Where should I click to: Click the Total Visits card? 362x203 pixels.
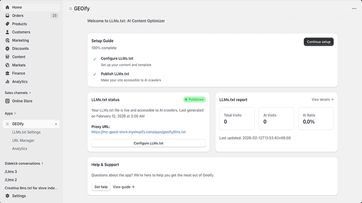[x=237, y=118]
